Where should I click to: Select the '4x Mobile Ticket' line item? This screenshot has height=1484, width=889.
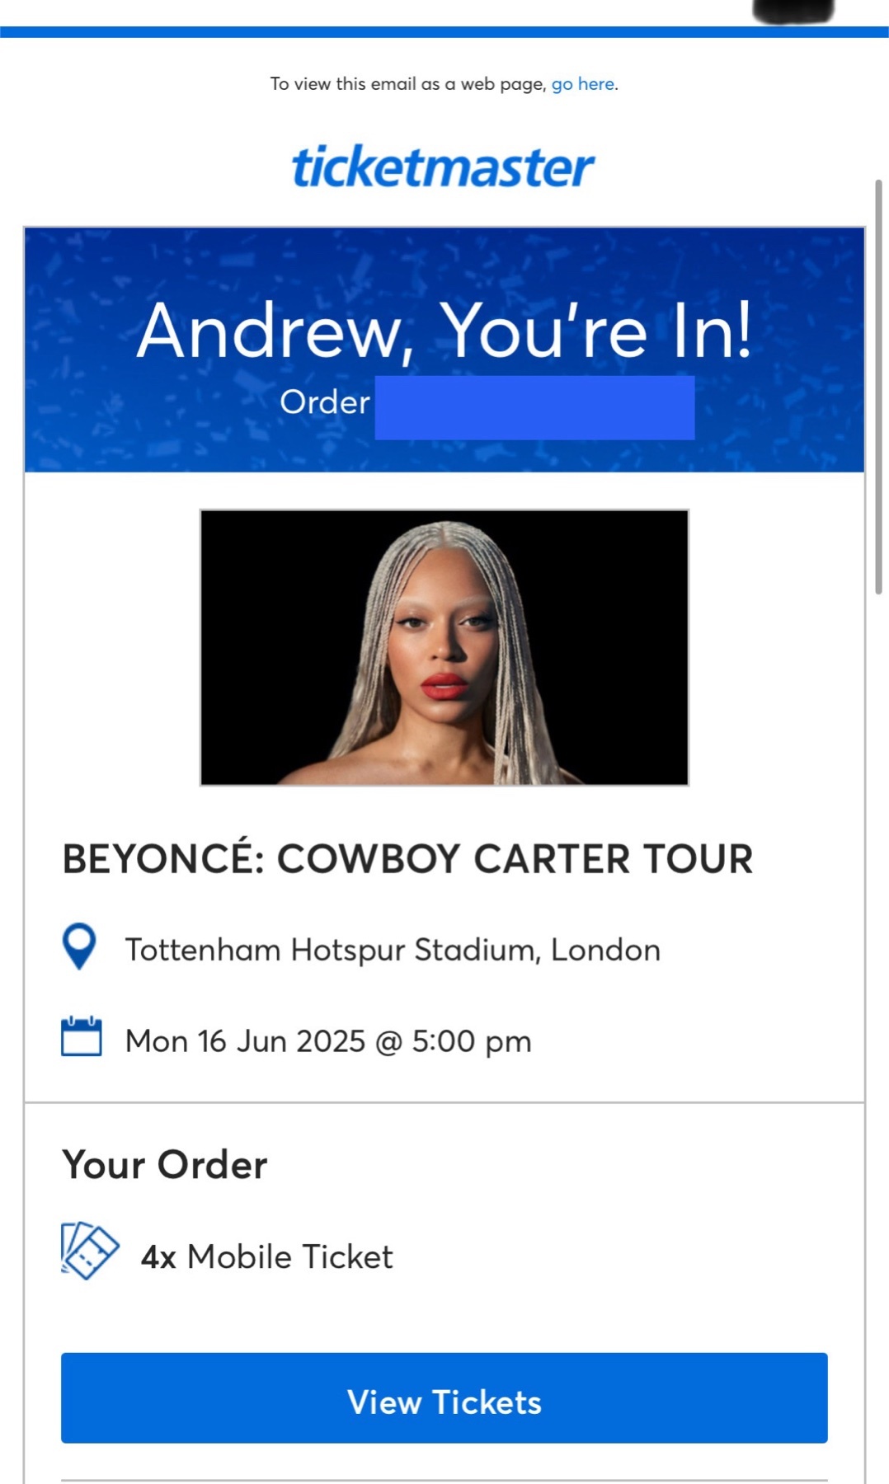267,1256
